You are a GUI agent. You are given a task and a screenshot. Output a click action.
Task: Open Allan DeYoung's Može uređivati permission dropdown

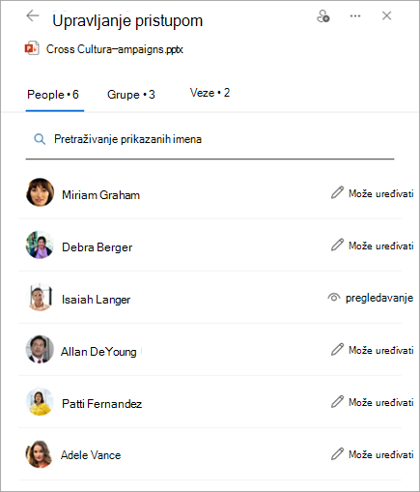click(372, 350)
